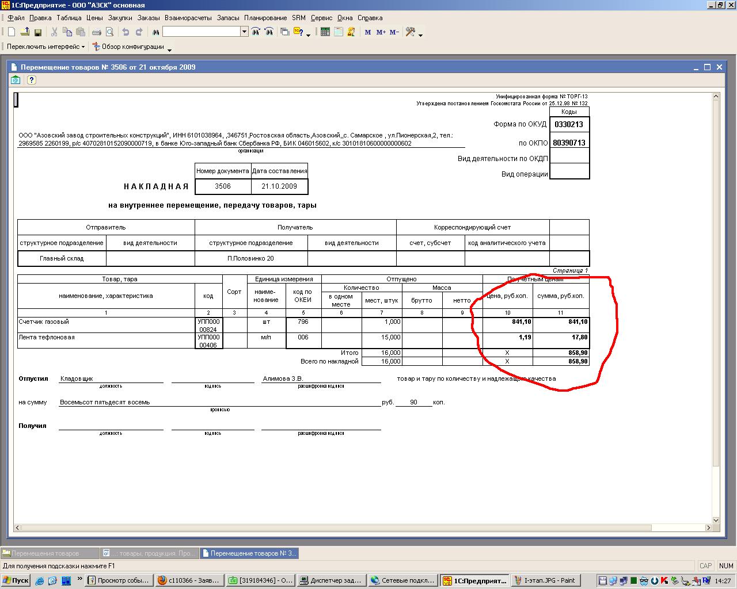Expand the tools (hammer) icon dropdown arrow
Image resolution: width=737 pixels, height=589 pixels.
coord(421,35)
